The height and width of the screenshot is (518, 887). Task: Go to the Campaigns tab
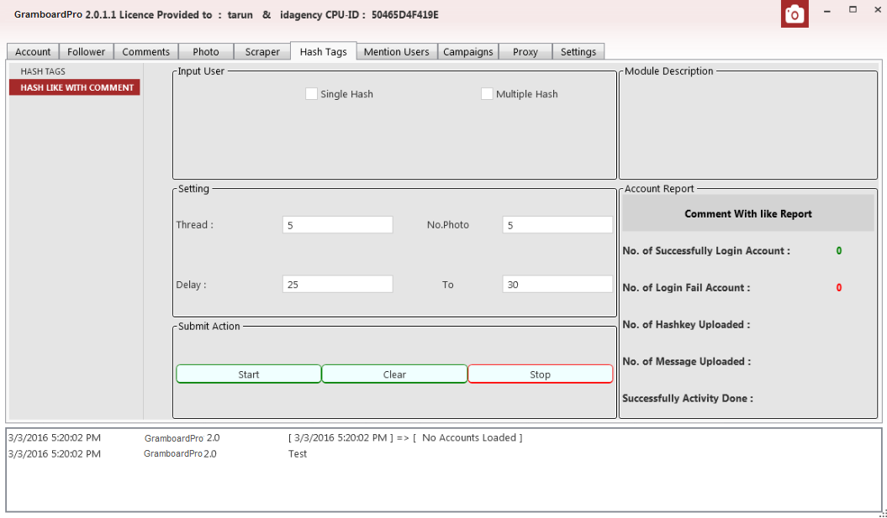coord(467,51)
